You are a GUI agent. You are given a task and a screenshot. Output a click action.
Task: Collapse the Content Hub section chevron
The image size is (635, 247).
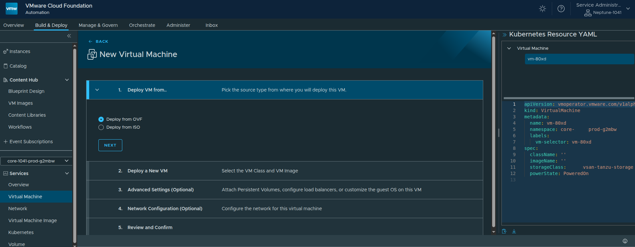tap(67, 80)
